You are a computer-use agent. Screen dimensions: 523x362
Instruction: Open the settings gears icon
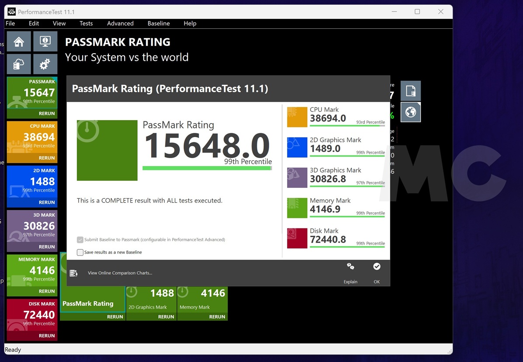(45, 64)
